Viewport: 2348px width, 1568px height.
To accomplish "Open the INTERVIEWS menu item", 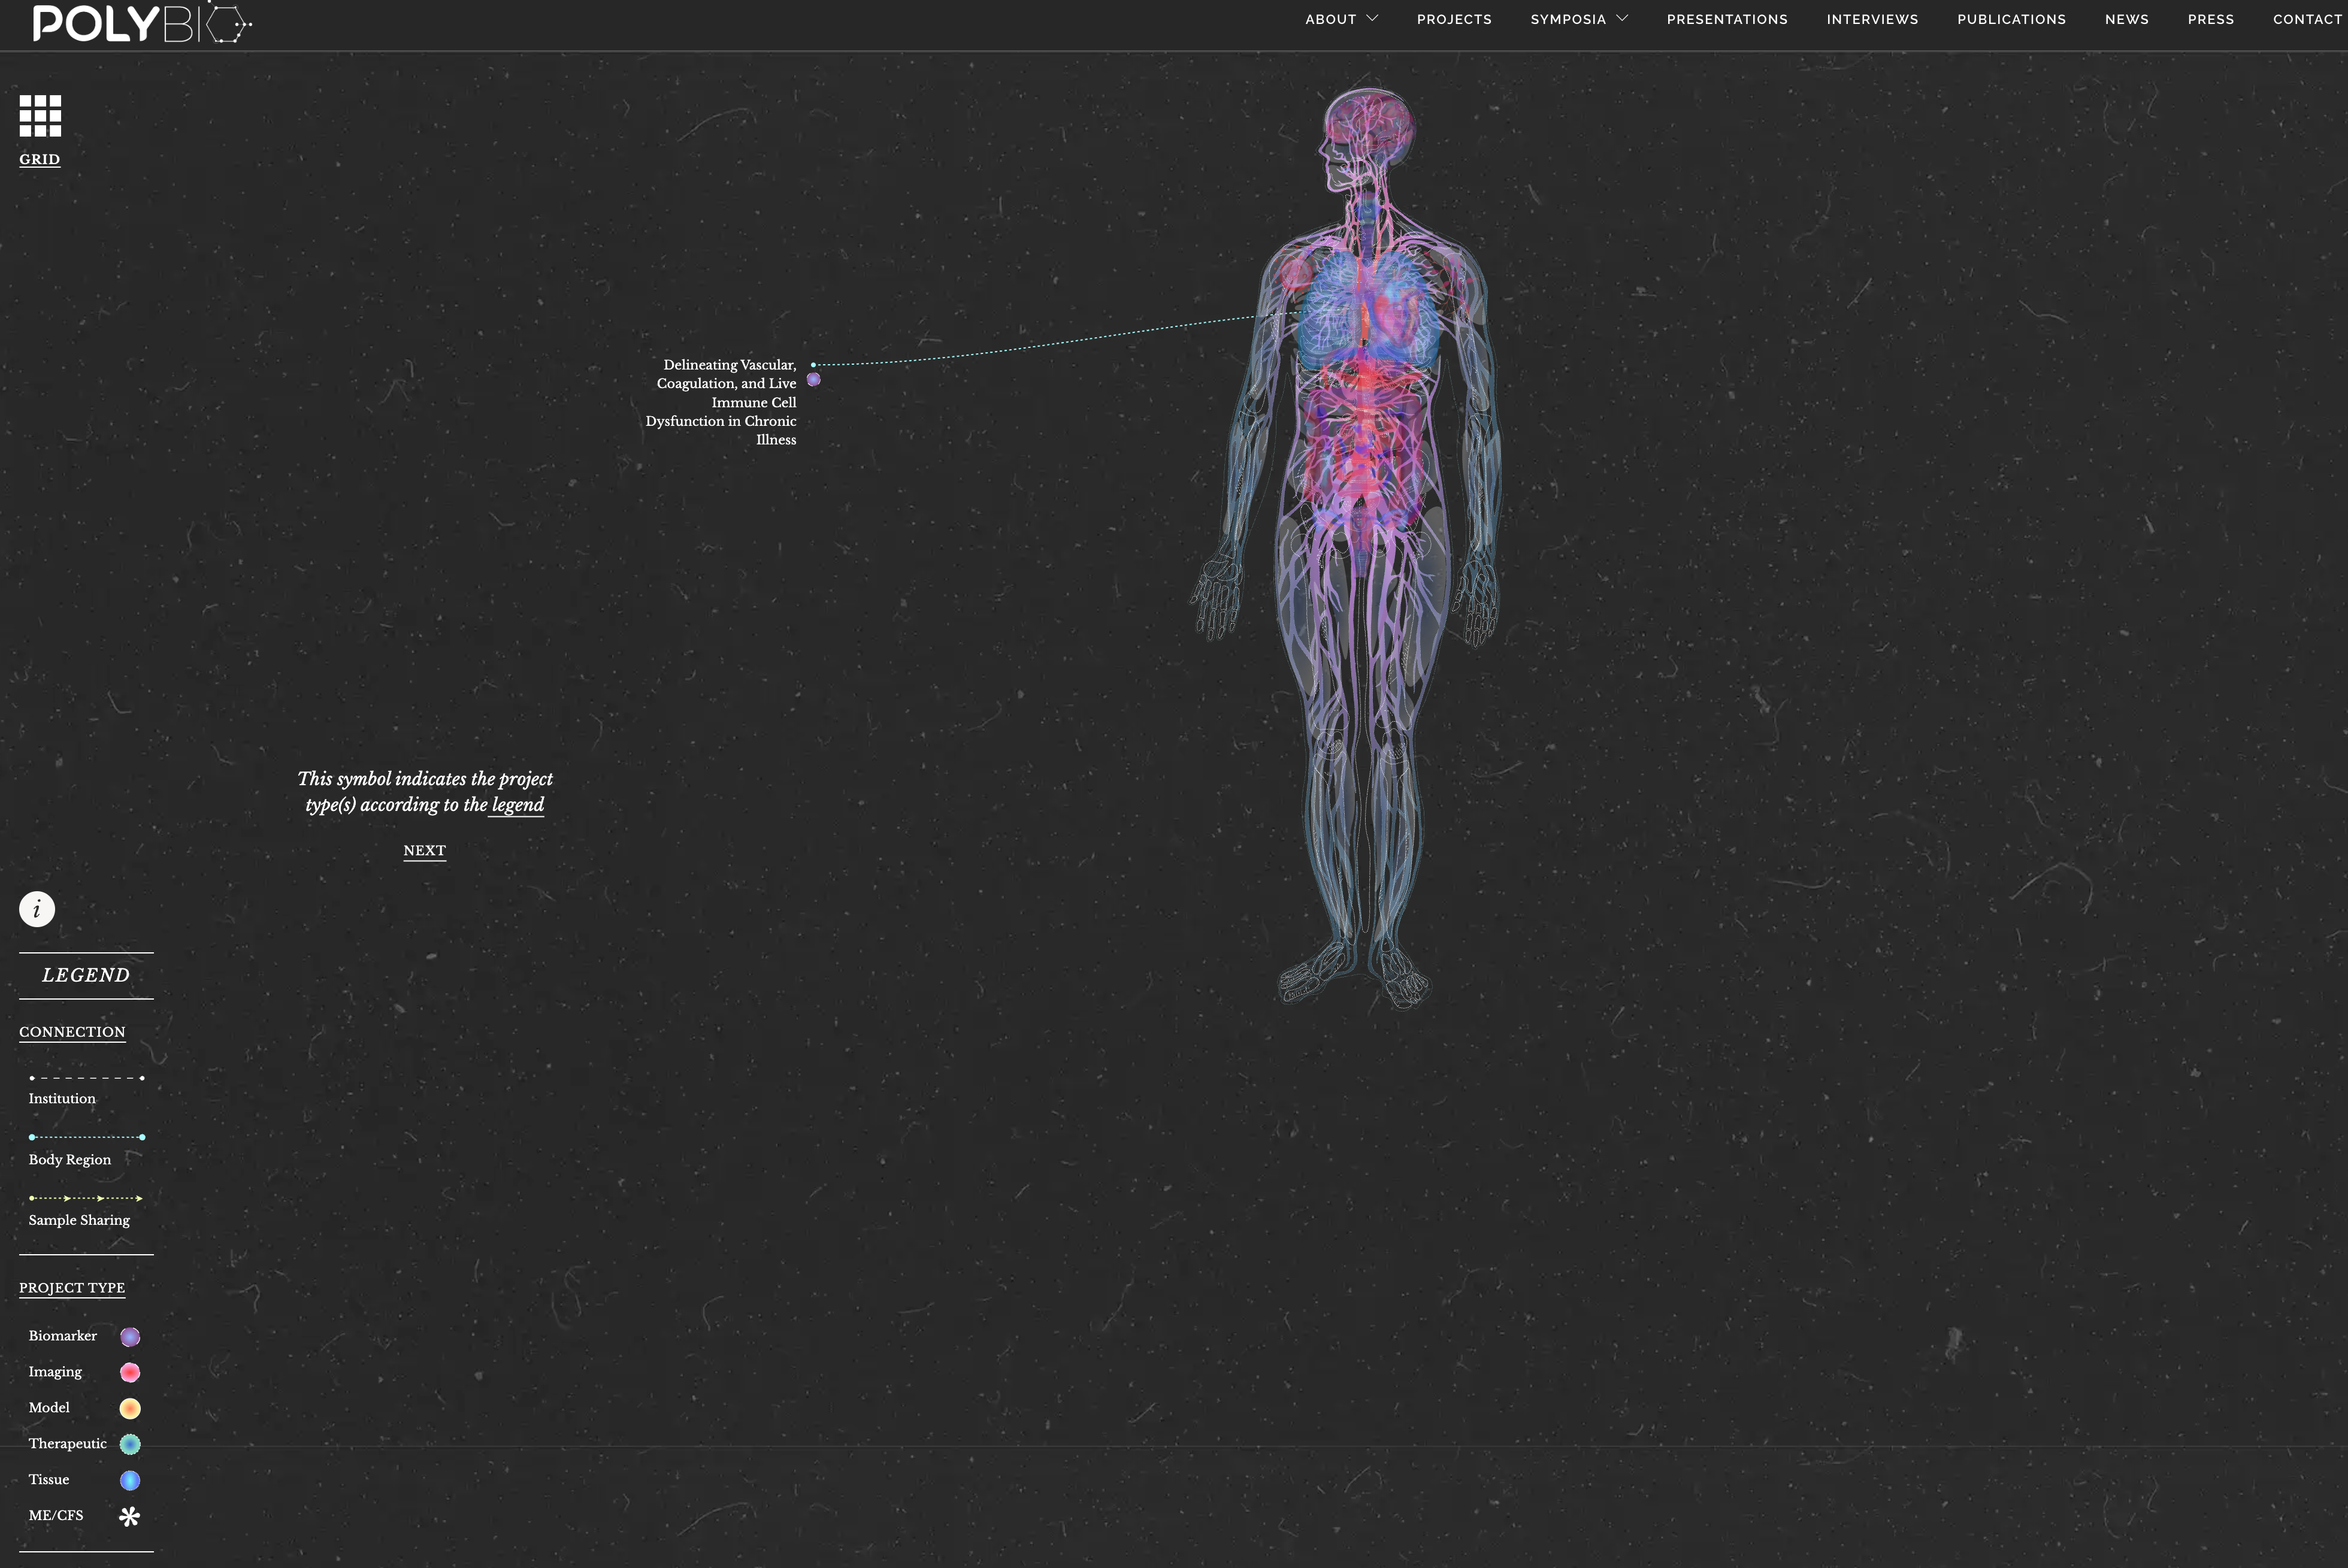I will (x=1872, y=19).
